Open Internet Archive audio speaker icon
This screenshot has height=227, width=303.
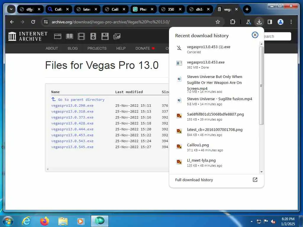93,36
